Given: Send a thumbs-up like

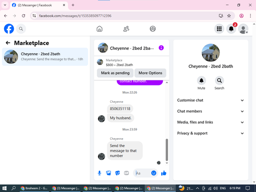Looking at the screenshot, I should [x=164, y=173].
